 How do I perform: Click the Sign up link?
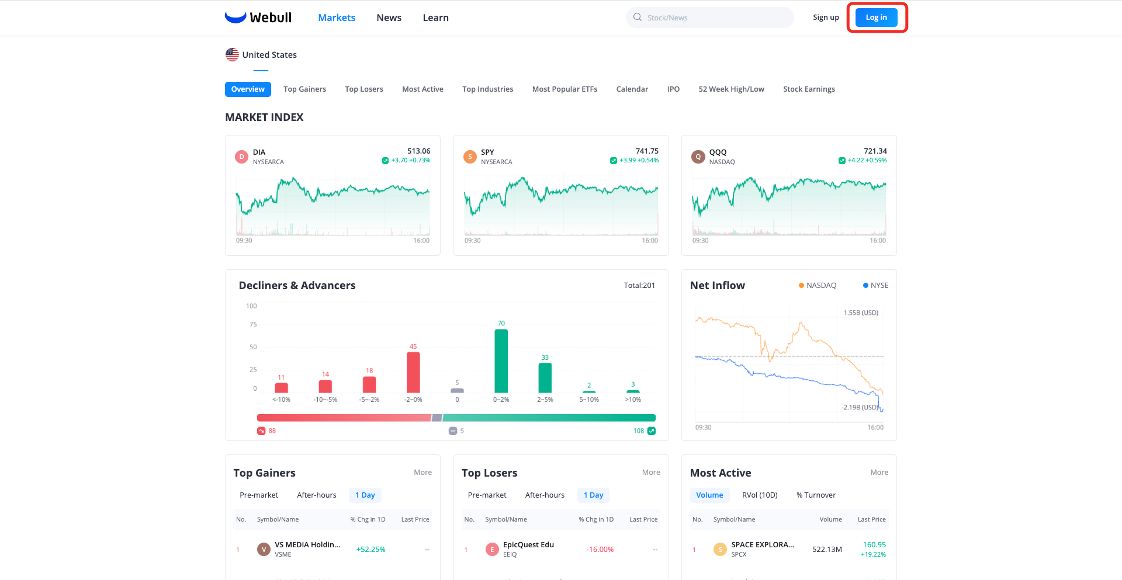826,18
